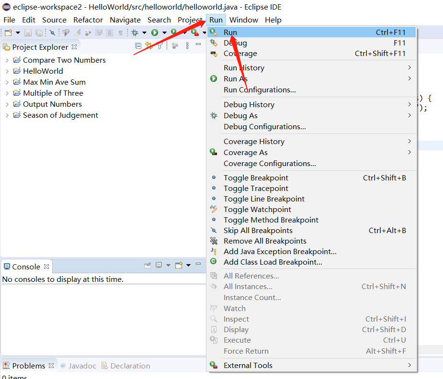Viewport: 443px width, 379px height.
Task: Open the Coverage History submenu
Action: [311, 141]
